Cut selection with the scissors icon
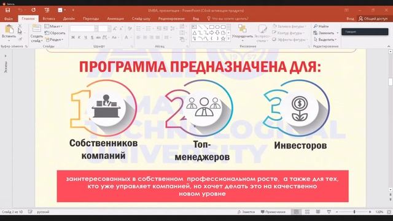This screenshot has width=393, height=221. click(x=20, y=26)
